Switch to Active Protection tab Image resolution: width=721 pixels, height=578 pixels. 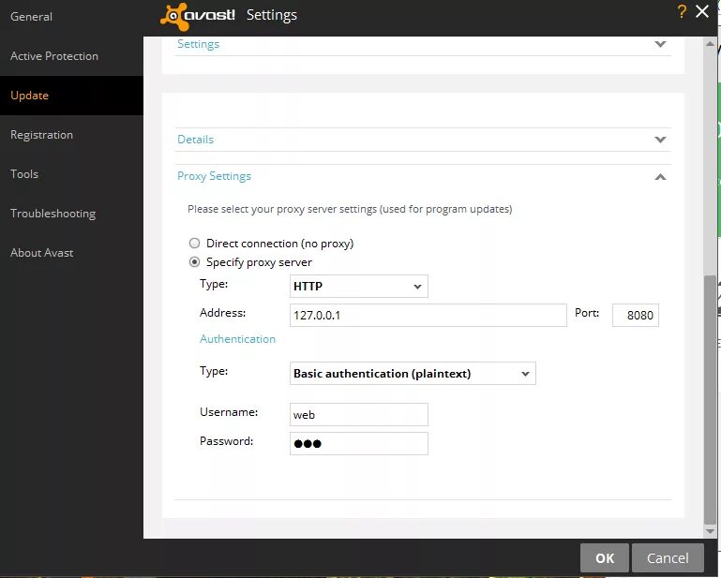tap(54, 56)
